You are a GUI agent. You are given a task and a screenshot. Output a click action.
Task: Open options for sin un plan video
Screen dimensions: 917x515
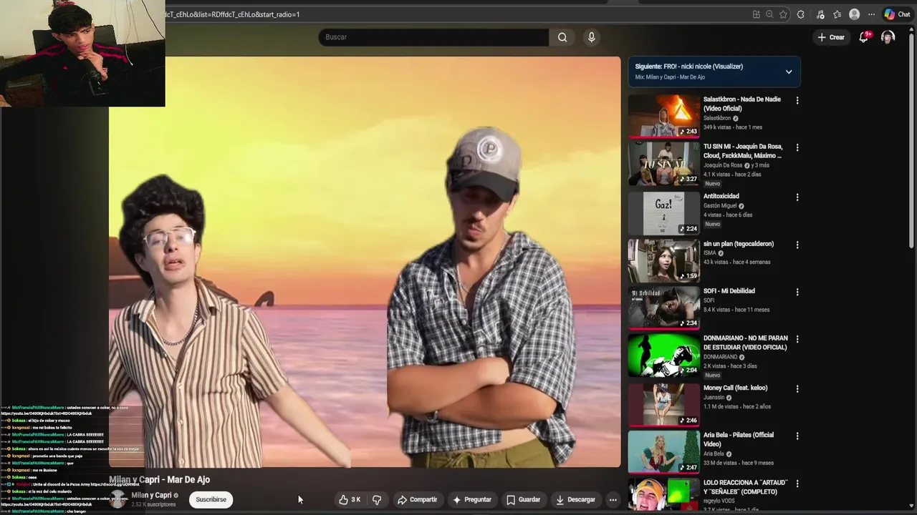coord(797,245)
